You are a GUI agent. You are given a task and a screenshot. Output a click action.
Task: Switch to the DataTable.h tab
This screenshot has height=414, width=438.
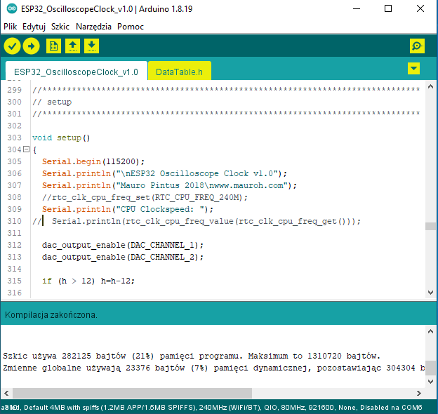tap(179, 72)
